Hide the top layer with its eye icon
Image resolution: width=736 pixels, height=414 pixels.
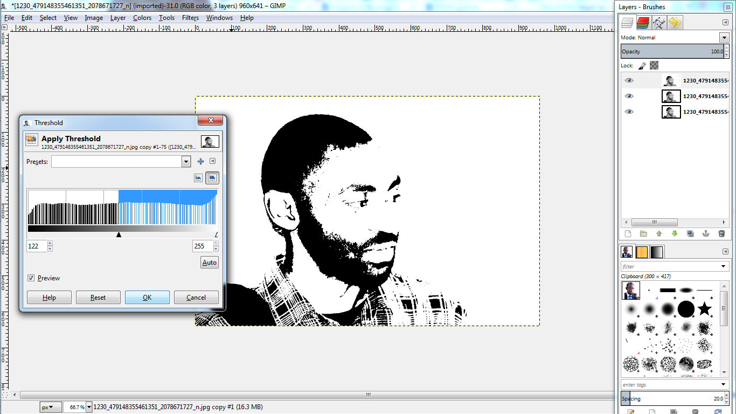tap(629, 80)
